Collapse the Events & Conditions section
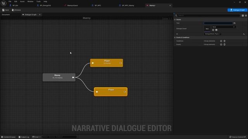 click(x=175, y=37)
